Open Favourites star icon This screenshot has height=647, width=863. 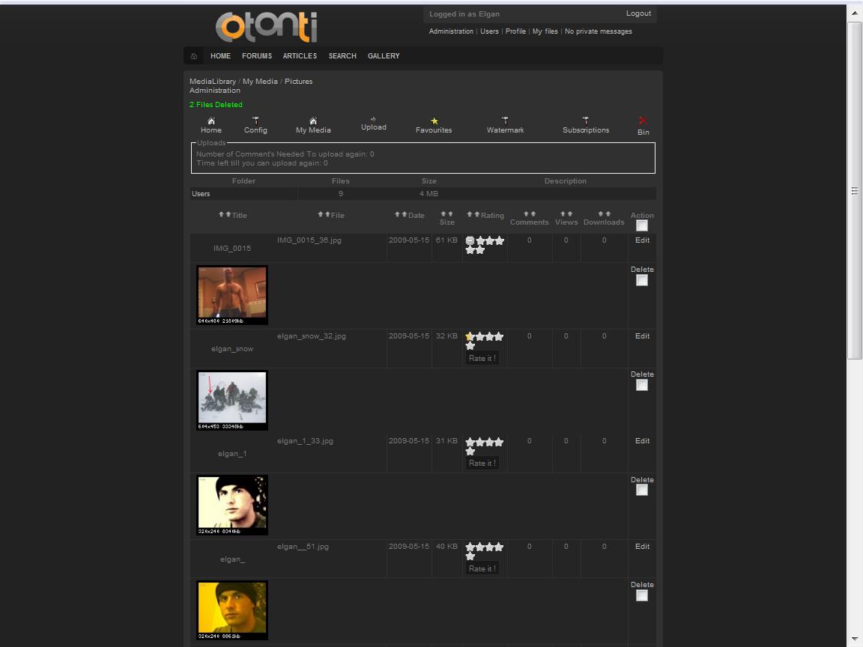(434, 121)
